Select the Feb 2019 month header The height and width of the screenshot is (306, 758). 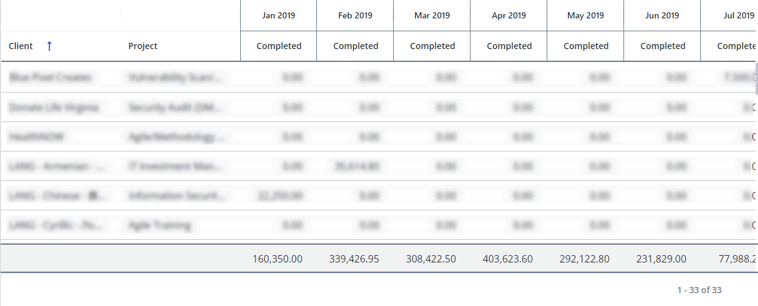355,15
